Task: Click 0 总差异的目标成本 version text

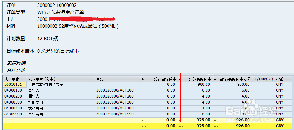Action: click(58, 51)
